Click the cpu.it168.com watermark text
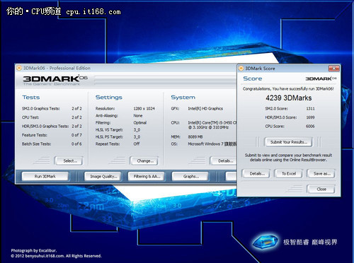Viewport: 354px width, 263px height. pos(93,12)
